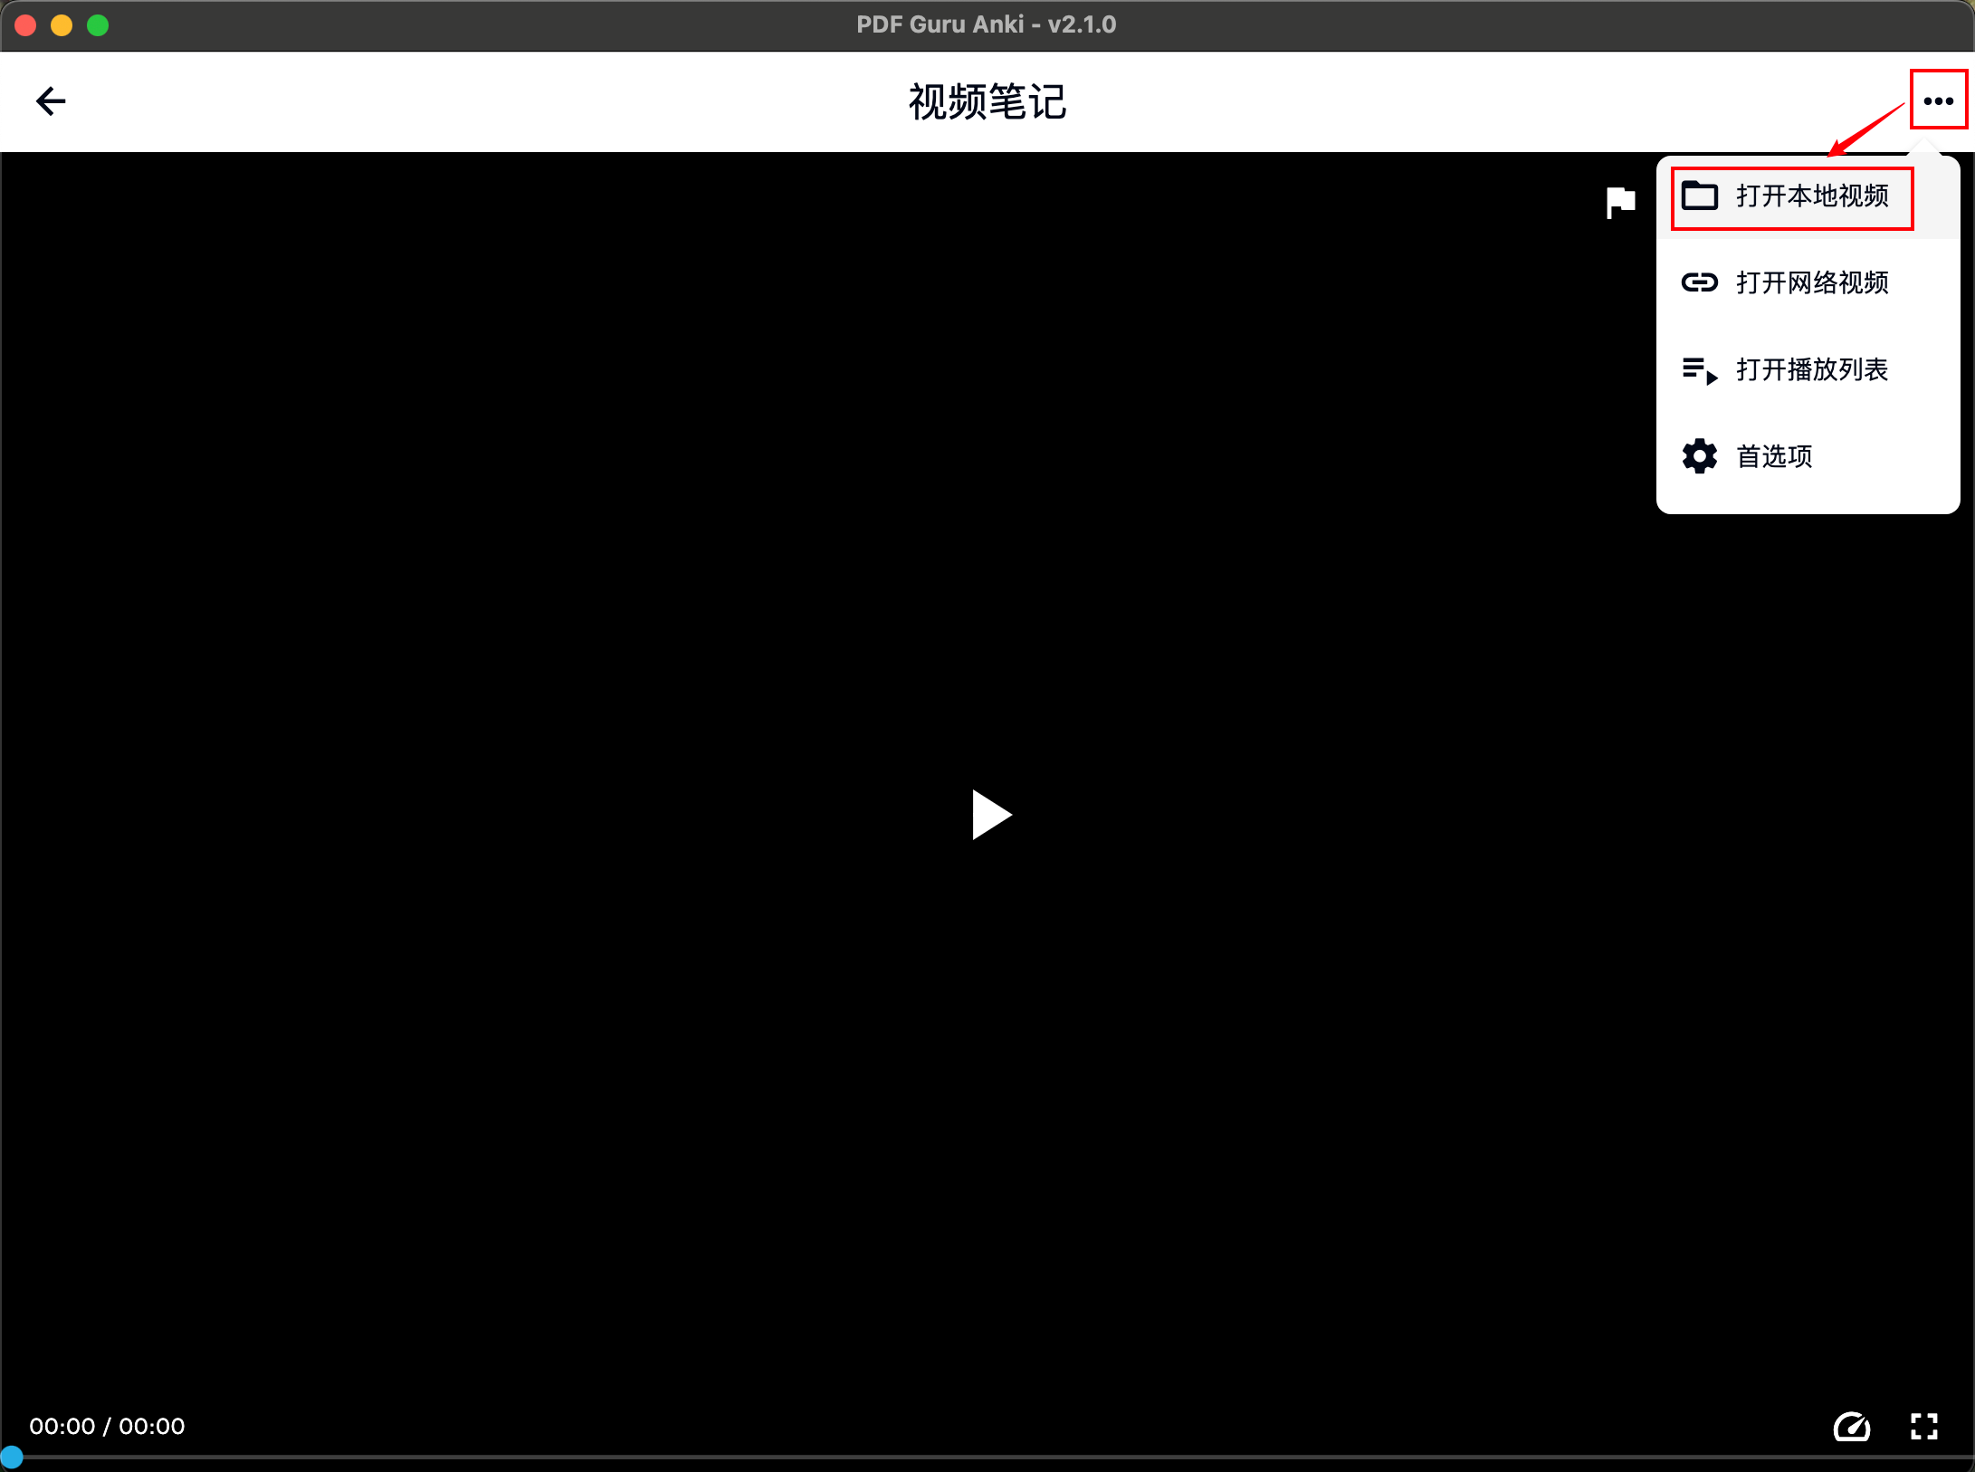
Task: Open playback speed gauge control
Action: coord(1851,1427)
